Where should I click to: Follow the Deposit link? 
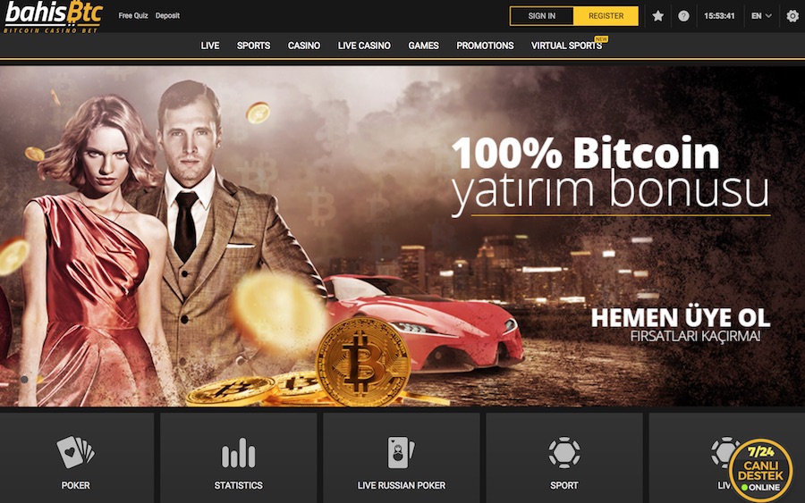click(x=167, y=15)
